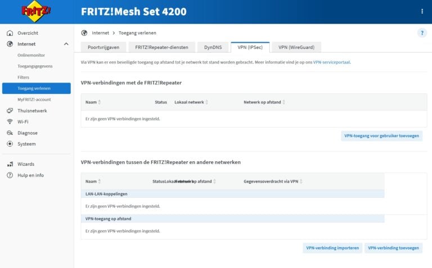Open the three-dot menu in header
This screenshot has height=268, width=432.
coord(422,11)
